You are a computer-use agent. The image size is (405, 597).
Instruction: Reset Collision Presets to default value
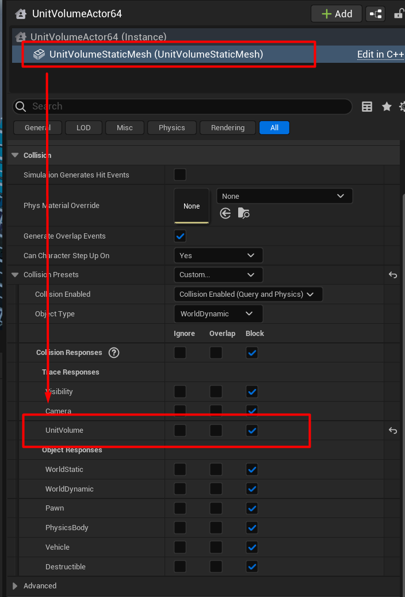tap(393, 275)
